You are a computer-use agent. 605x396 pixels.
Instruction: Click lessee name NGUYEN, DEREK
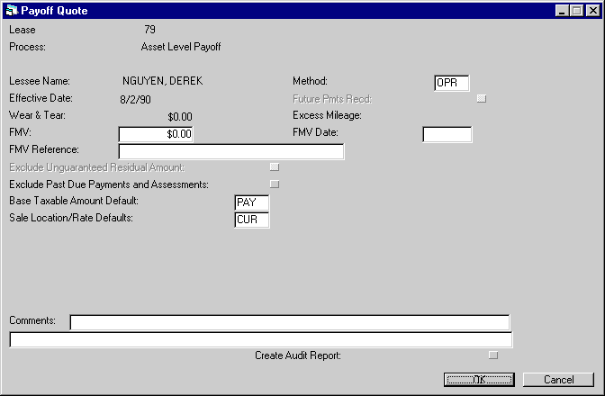[x=162, y=81]
